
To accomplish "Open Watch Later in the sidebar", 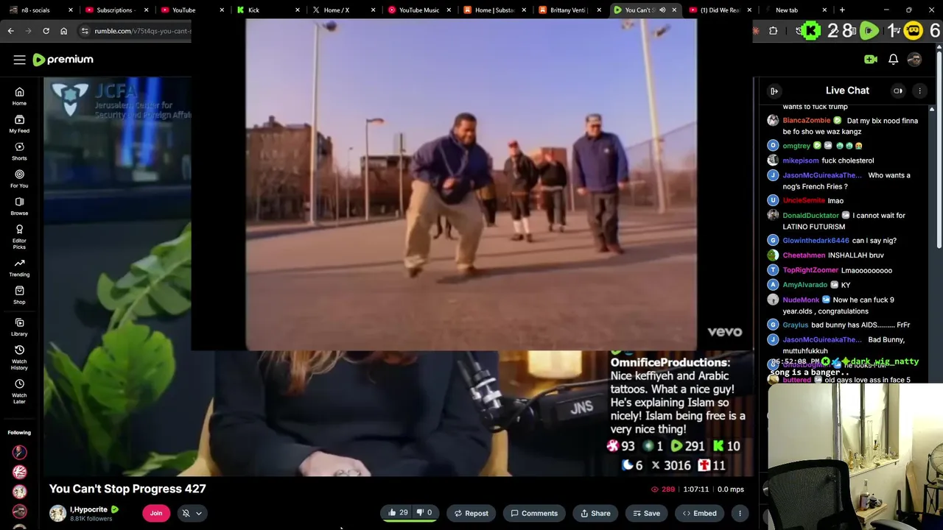I will click(x=19, y=391).
